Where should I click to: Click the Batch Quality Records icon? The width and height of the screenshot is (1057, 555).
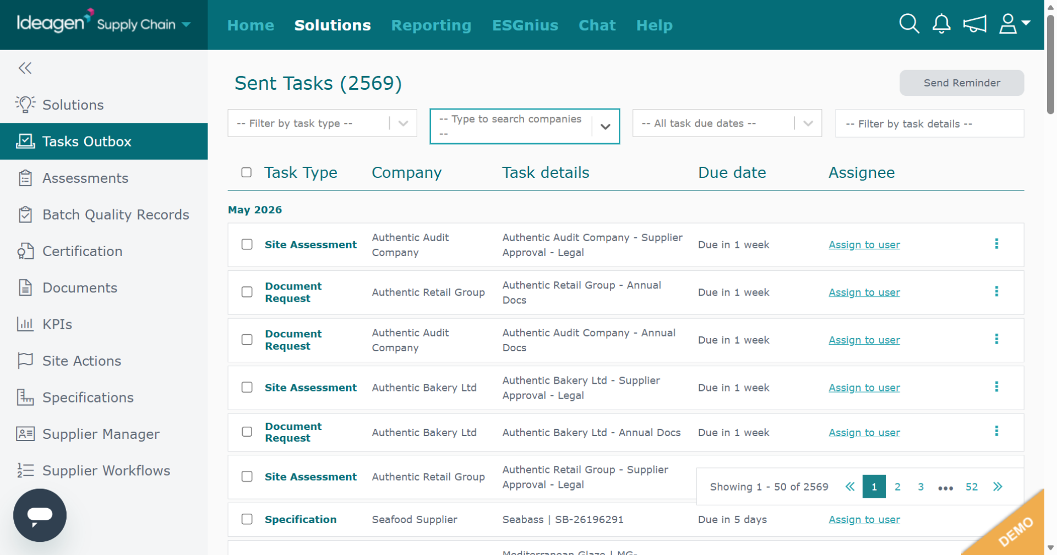tap(25, 214)
